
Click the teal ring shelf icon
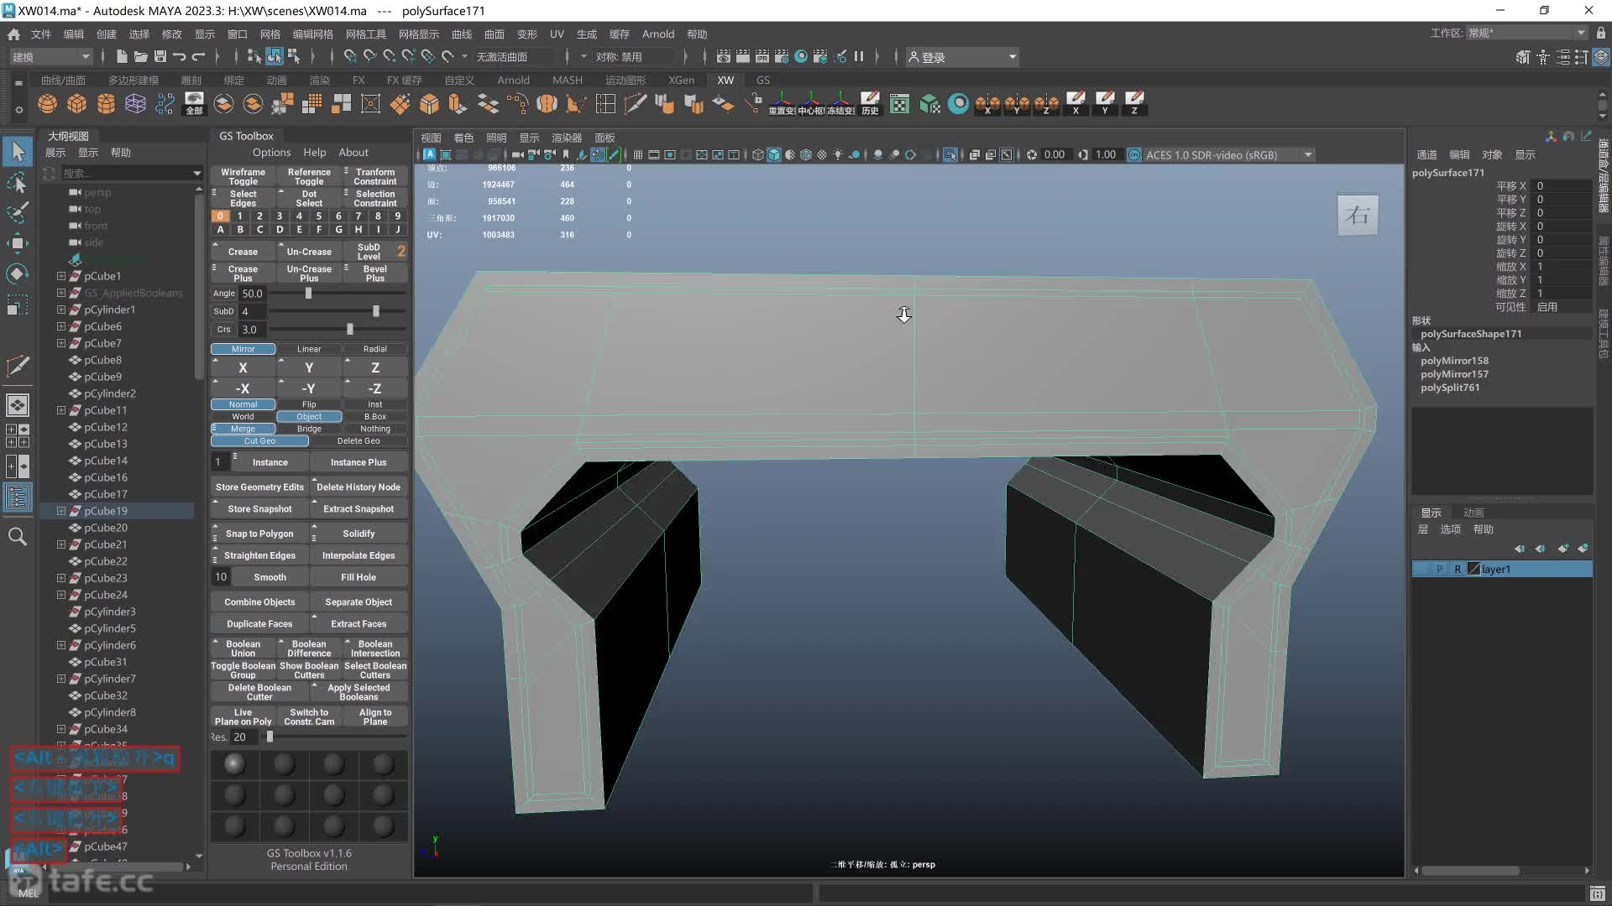958,104
